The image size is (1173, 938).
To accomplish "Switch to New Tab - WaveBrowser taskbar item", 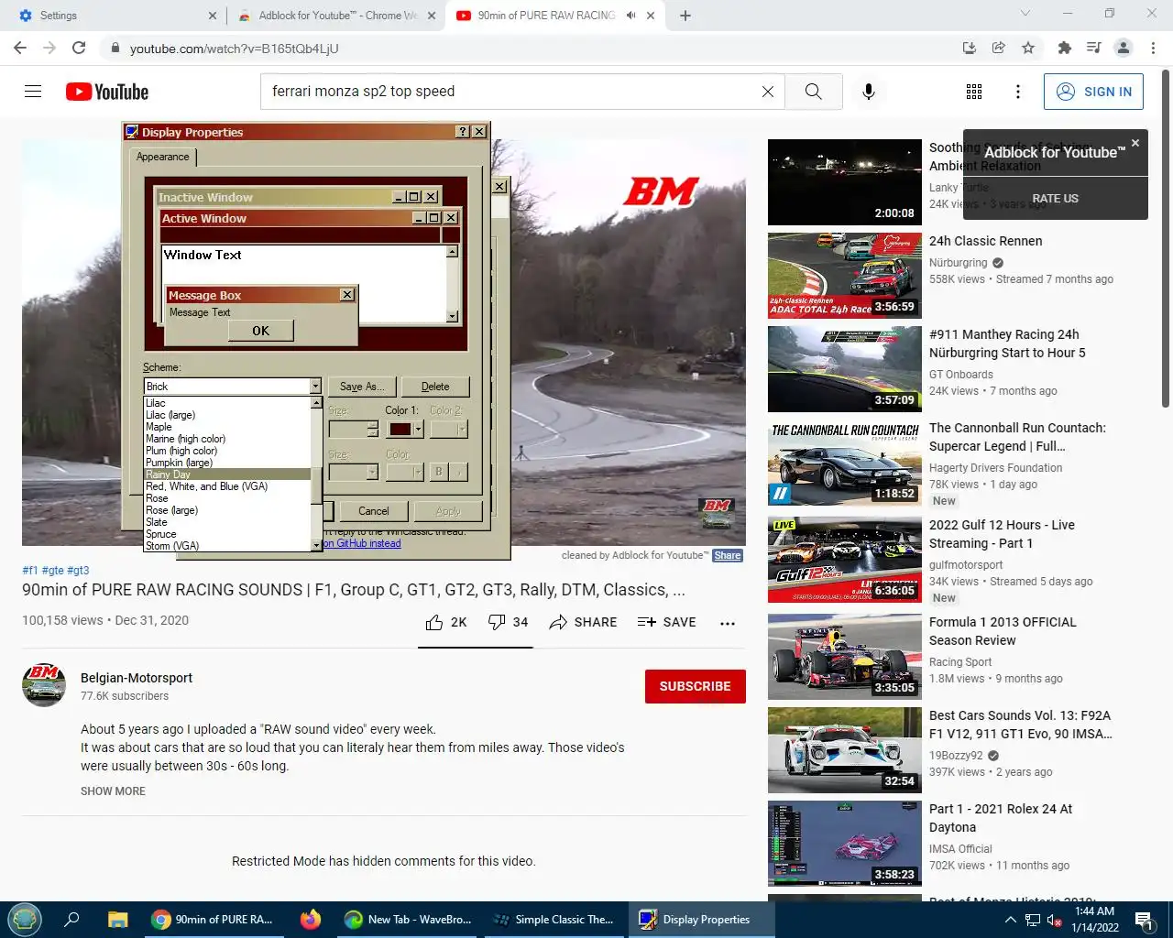I will (x=408, y=920).
